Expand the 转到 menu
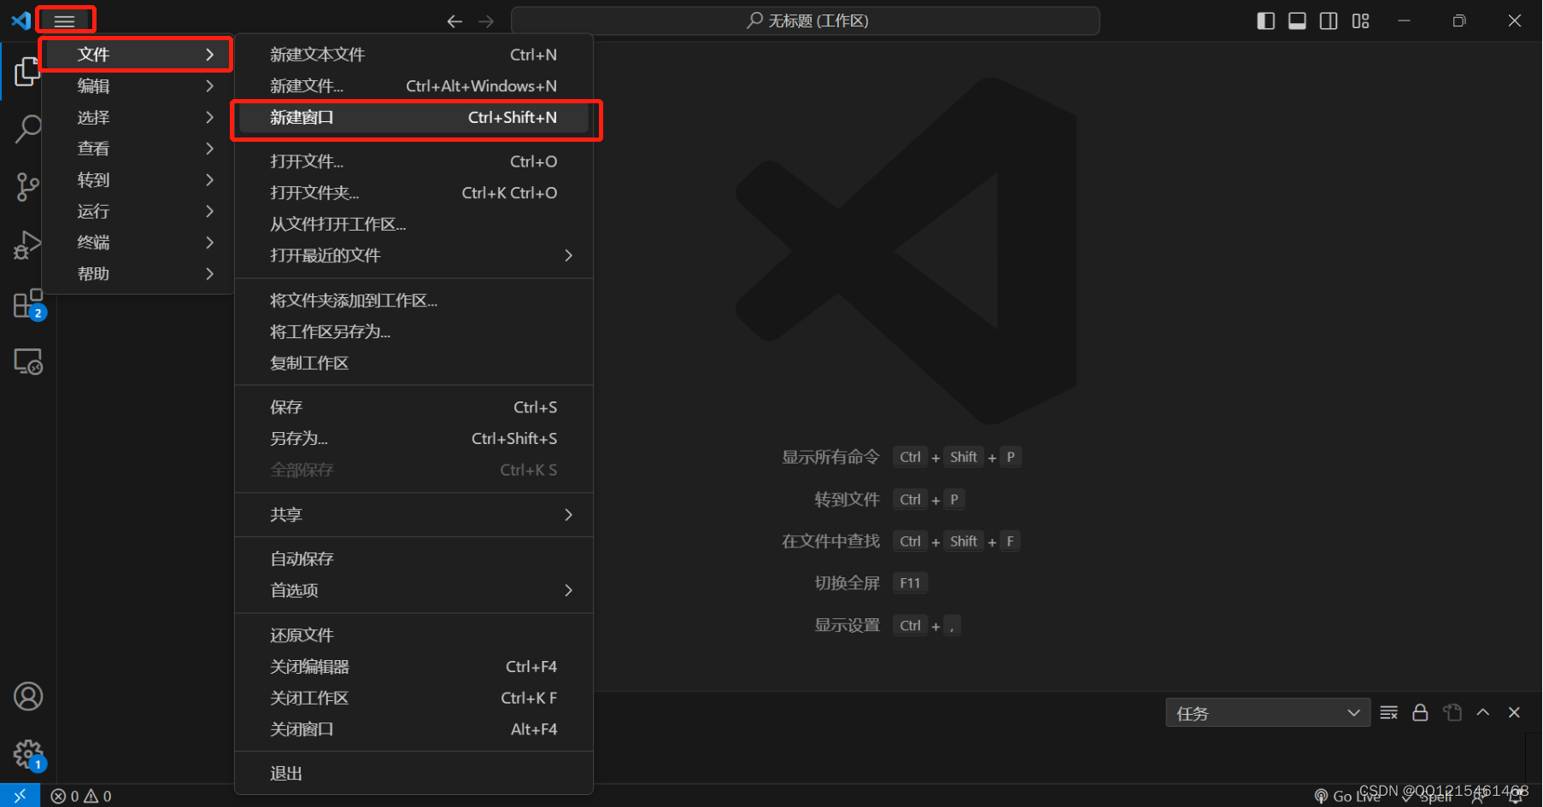Viewport: 1543px width, 807px height. click(137, 180)
